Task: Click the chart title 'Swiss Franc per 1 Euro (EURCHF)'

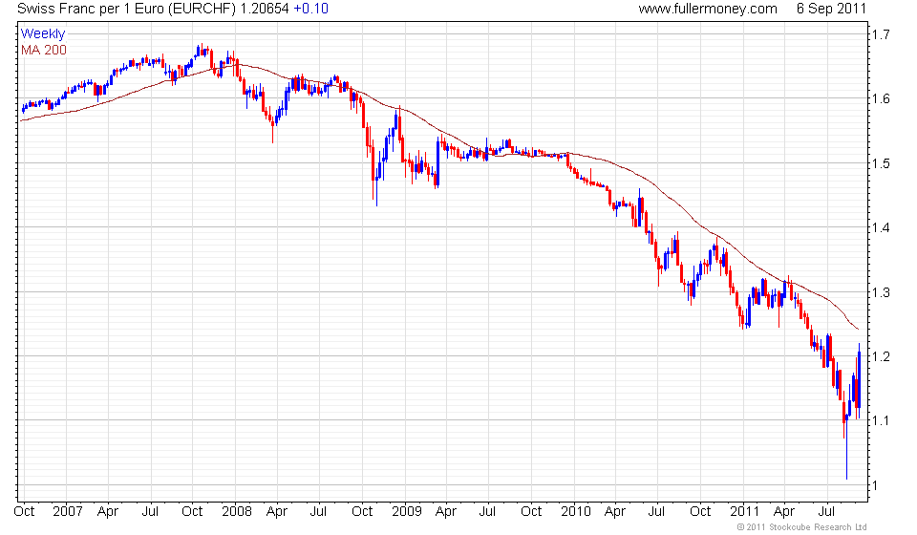Action: 127,9
